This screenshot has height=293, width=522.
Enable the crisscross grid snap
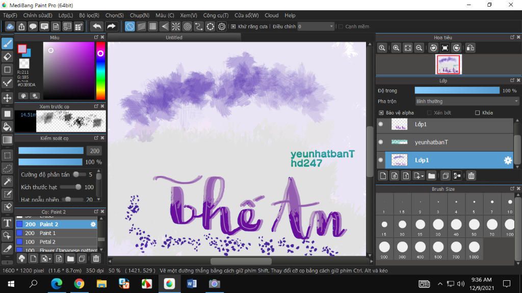[x=153, y=26]
